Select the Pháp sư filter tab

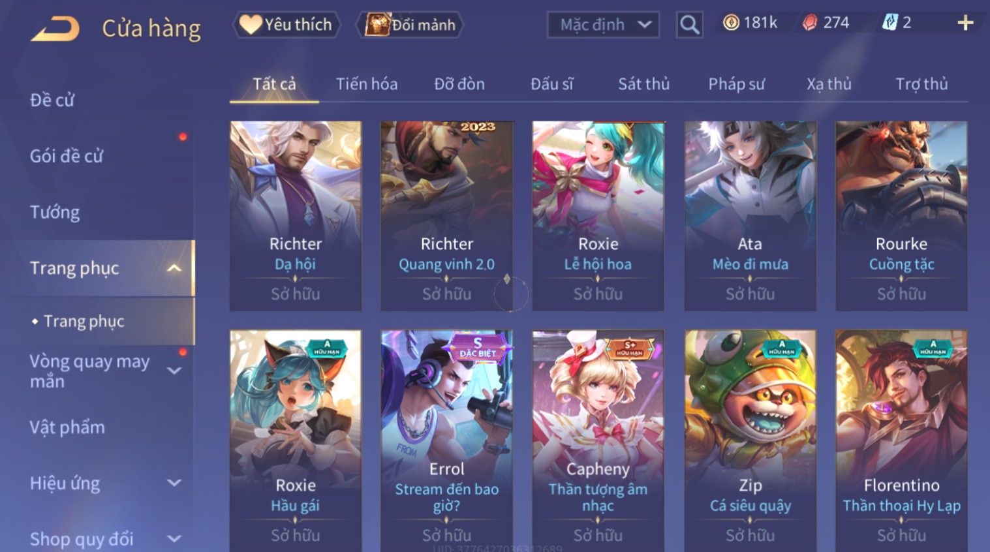click(736, 84)
